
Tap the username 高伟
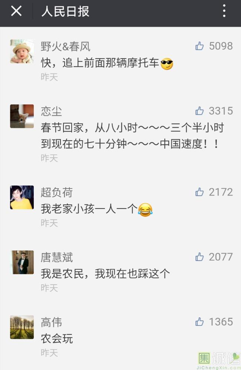[x=52, y=322]
